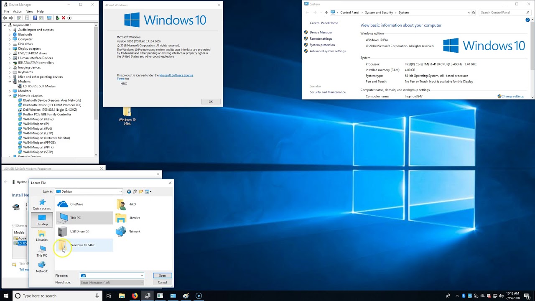Image resolution: width=535 pixels, height=301 pixels.
Task: Click Cancel button in Locate File dialog
Action: [x=162, y=283]
